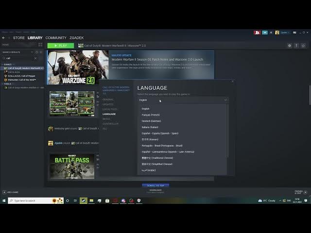Viewport: 311px width, 233px height.
Task: Switch library to grid collections view icon
Action: 40,45
